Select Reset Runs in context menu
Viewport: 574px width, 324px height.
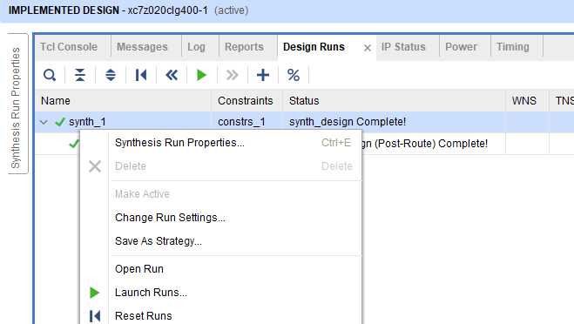[221, 315]
